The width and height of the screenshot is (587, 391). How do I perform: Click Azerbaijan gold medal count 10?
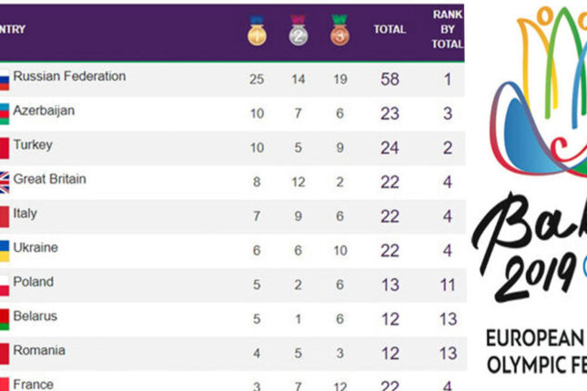258,114
